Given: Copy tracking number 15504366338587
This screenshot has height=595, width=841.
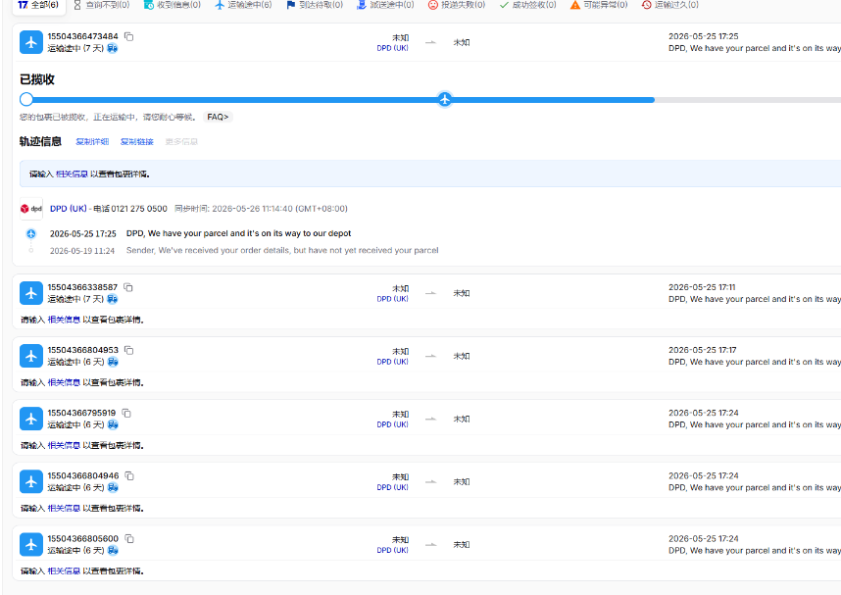Looking at the screenshot, I should coord(128,287).
